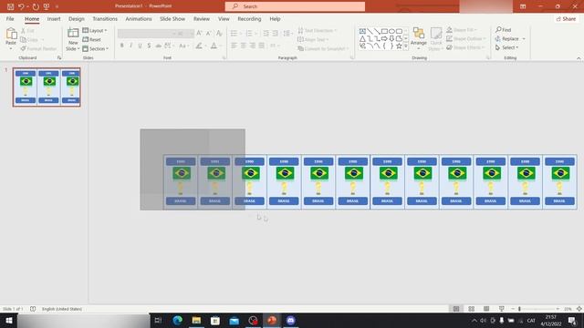Click the Save icon in title bar
The width and height of the screenshot is (584, 328).
tap(10, 6)
